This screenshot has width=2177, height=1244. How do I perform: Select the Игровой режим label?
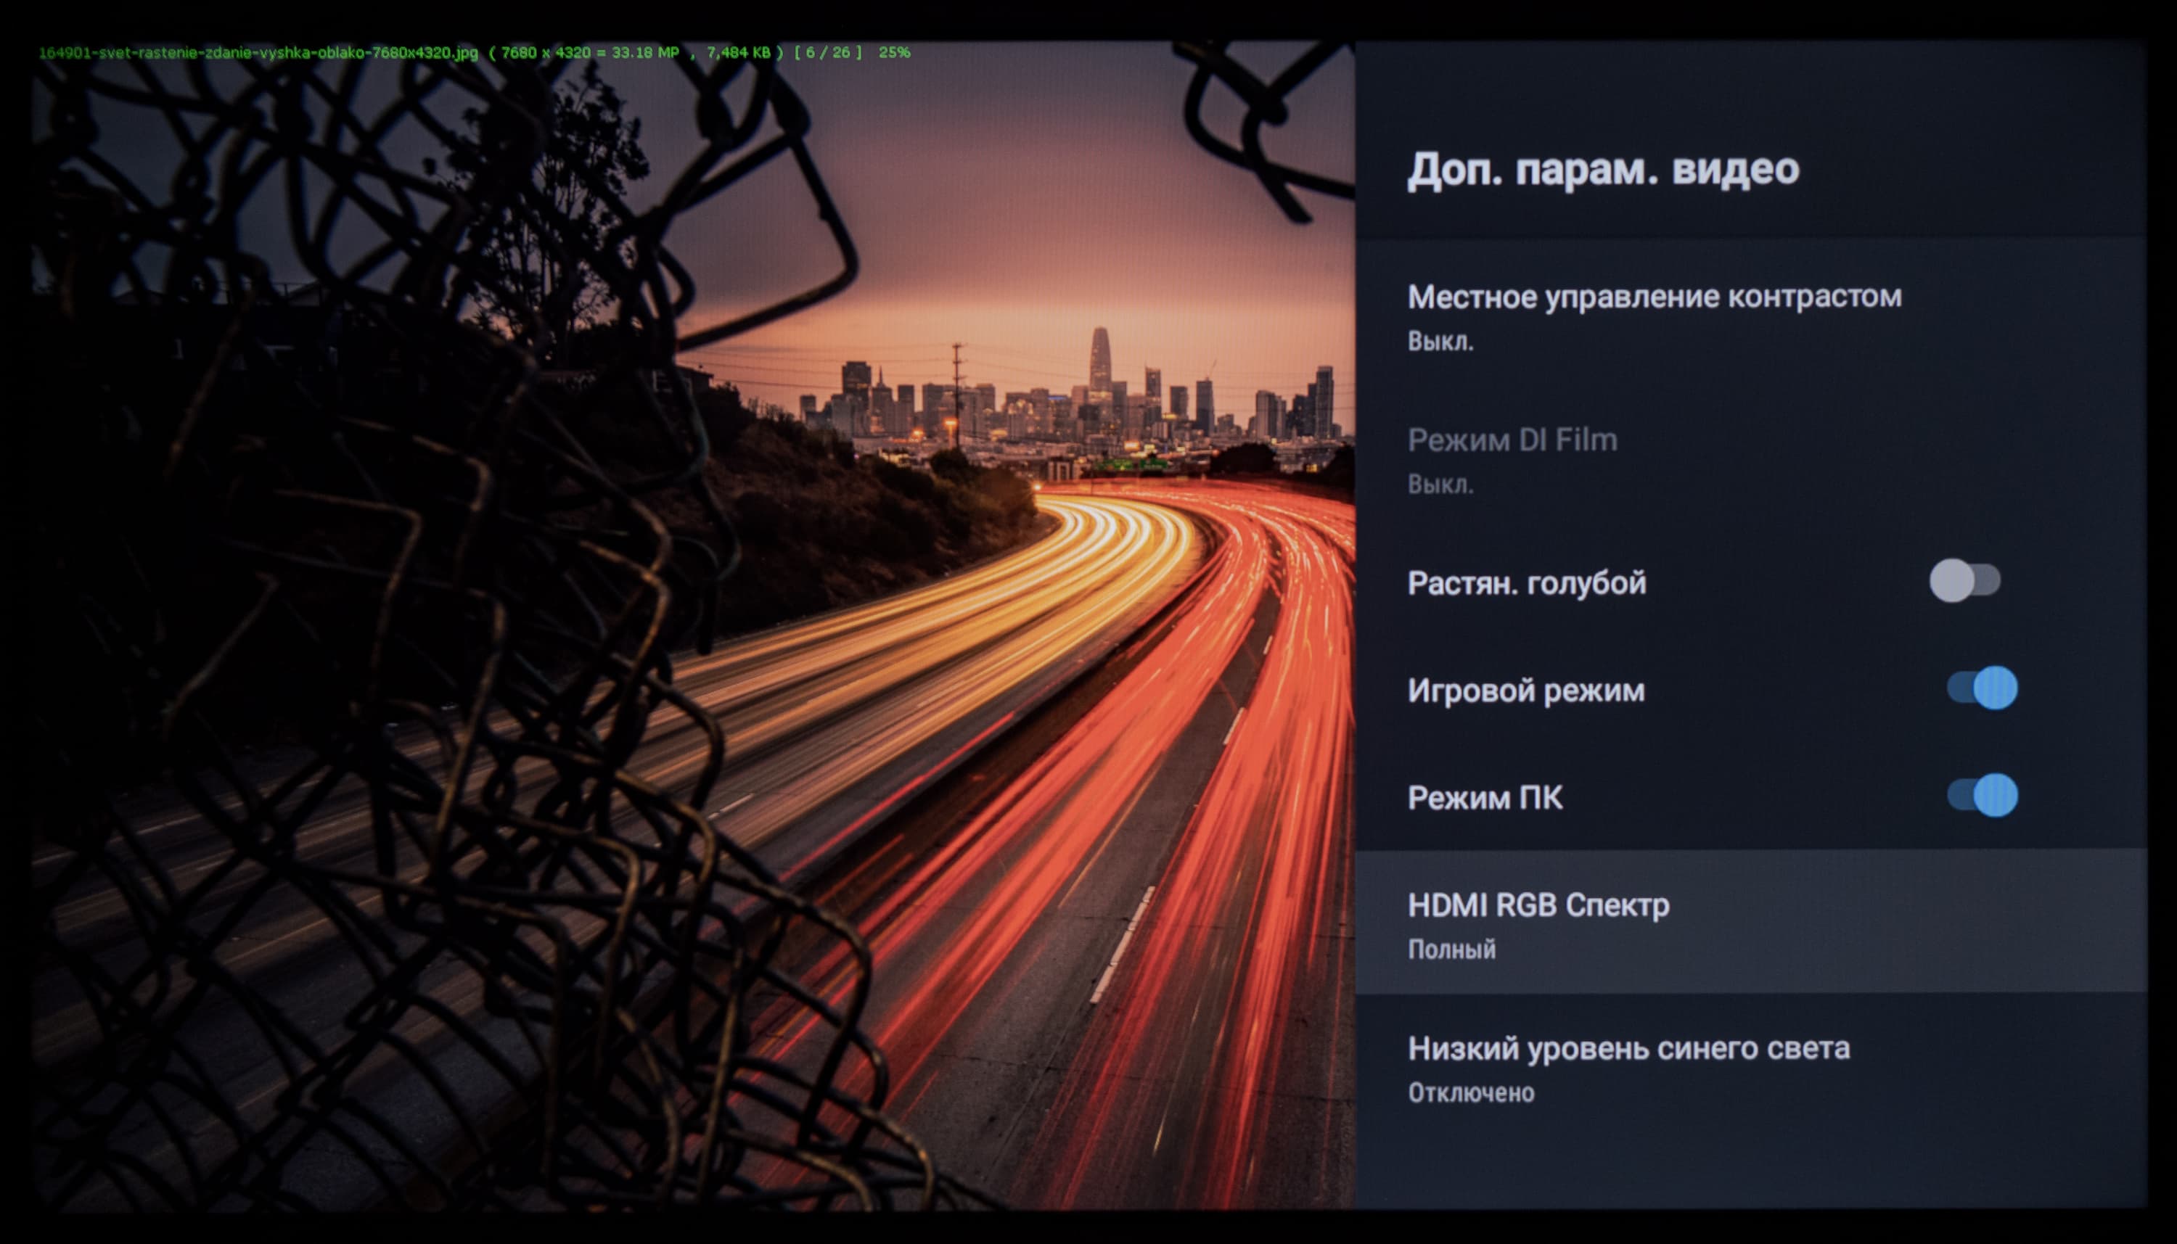(x=1525, y=691)
